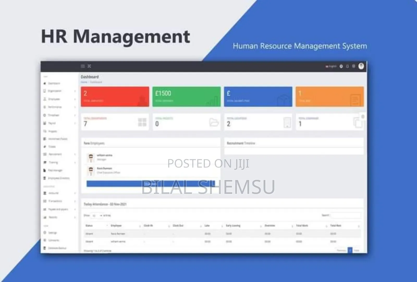Click the blue button under New Employees
417x282 pixels.
click(151, 184)
